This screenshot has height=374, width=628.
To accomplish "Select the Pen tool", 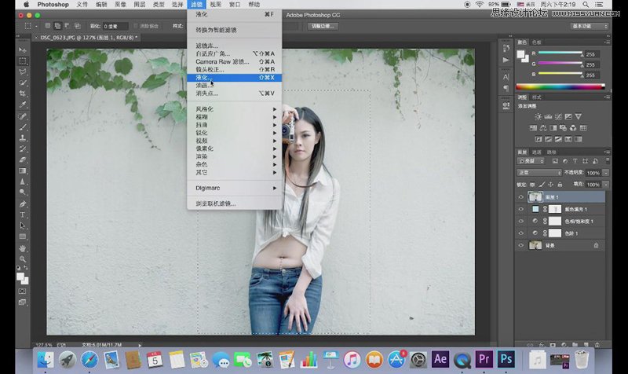I will (23, 204).
